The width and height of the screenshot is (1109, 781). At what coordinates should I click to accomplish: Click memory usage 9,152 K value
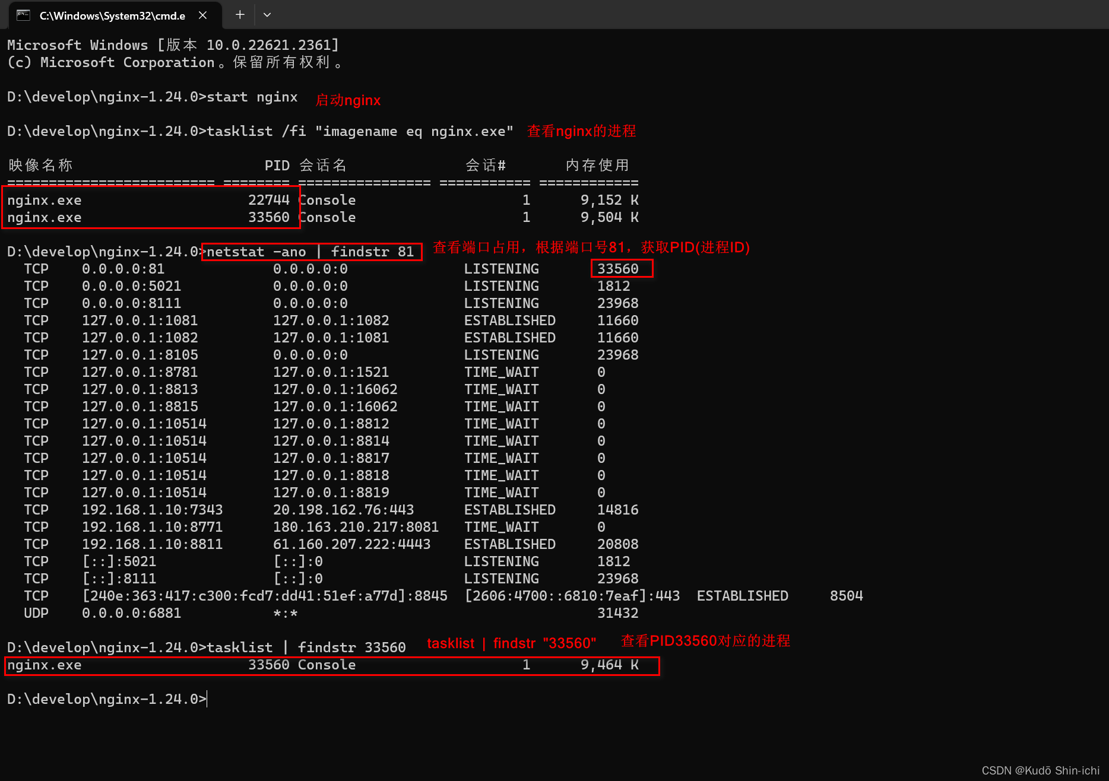coord(609,200)
